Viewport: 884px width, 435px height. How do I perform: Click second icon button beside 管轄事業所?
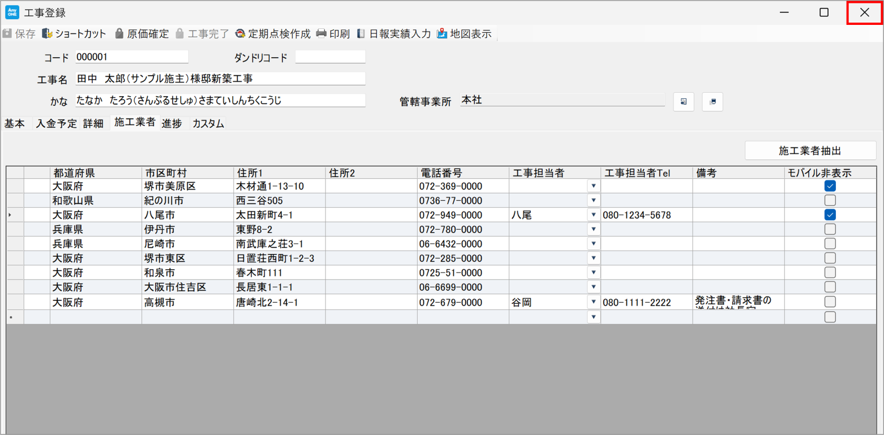[713, 102]
